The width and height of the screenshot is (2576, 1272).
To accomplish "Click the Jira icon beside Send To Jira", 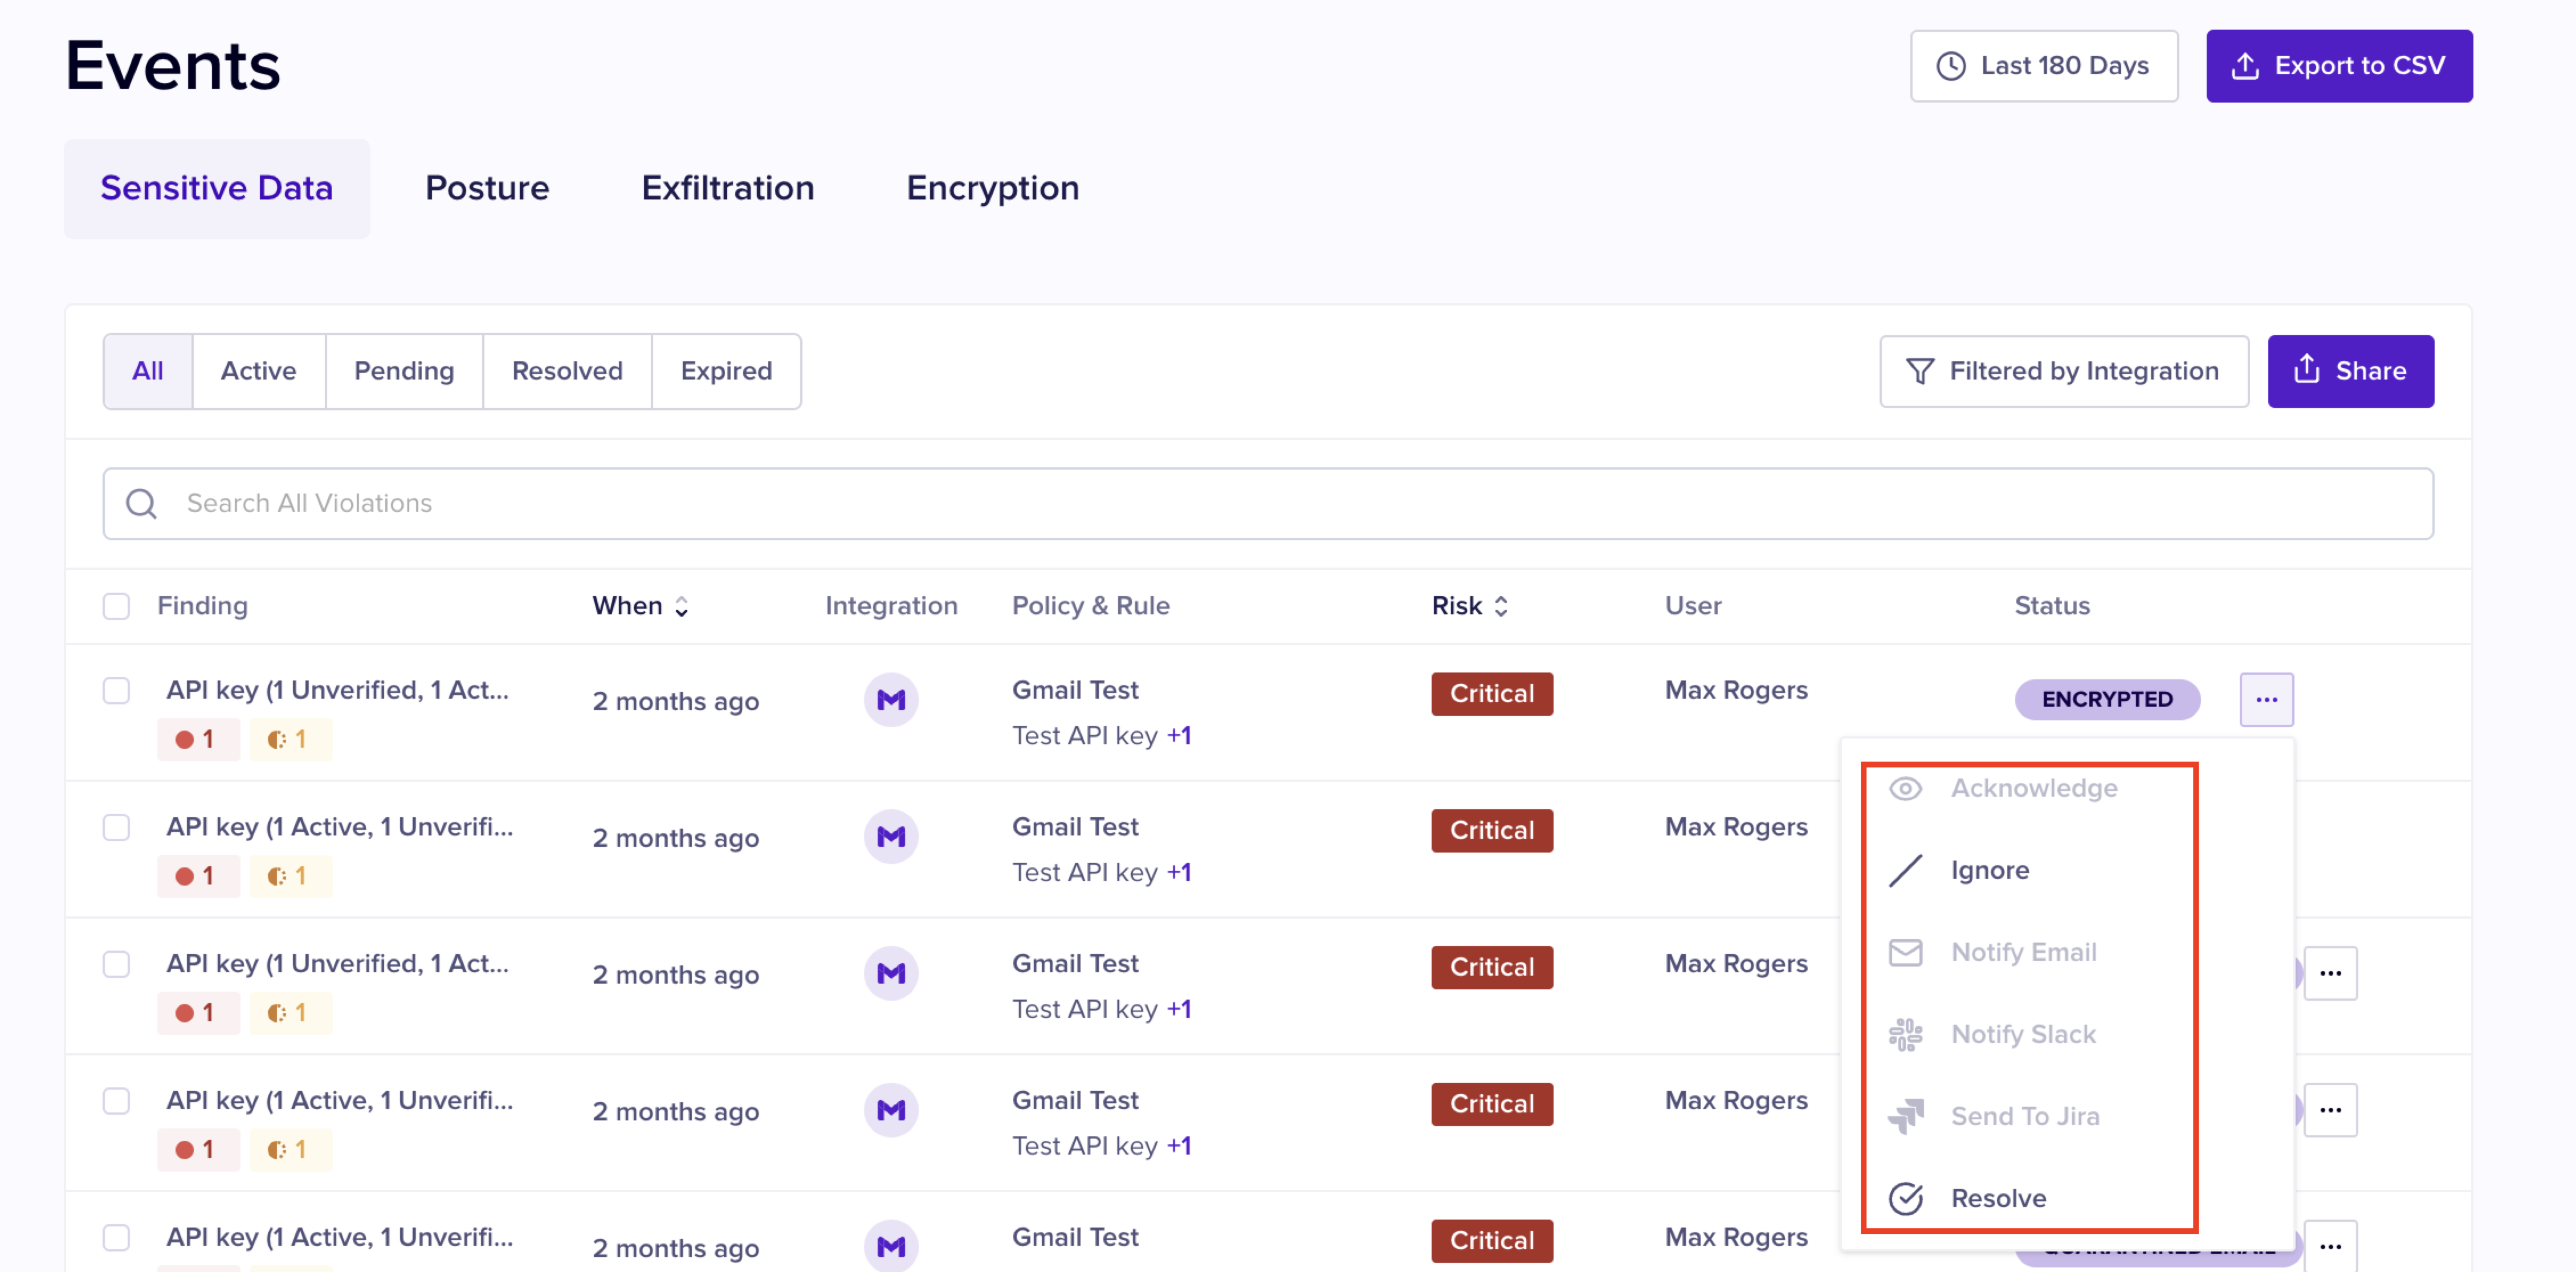I will 1904,1116.
